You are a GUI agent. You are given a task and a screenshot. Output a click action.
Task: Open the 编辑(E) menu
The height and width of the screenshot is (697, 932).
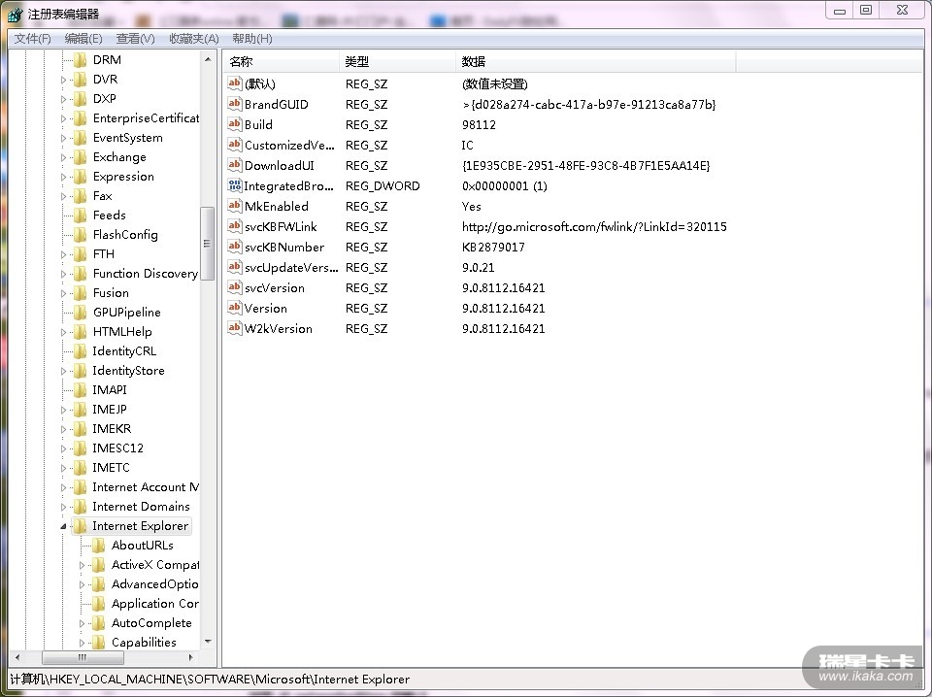[83, 39]
